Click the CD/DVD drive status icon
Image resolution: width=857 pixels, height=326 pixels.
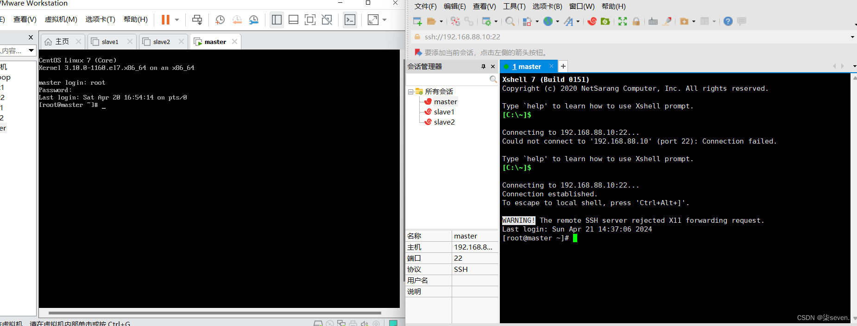330,323
